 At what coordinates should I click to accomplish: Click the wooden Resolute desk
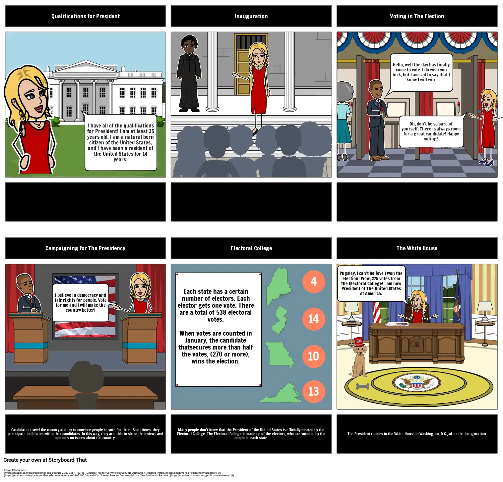click(x=417, y=343)
